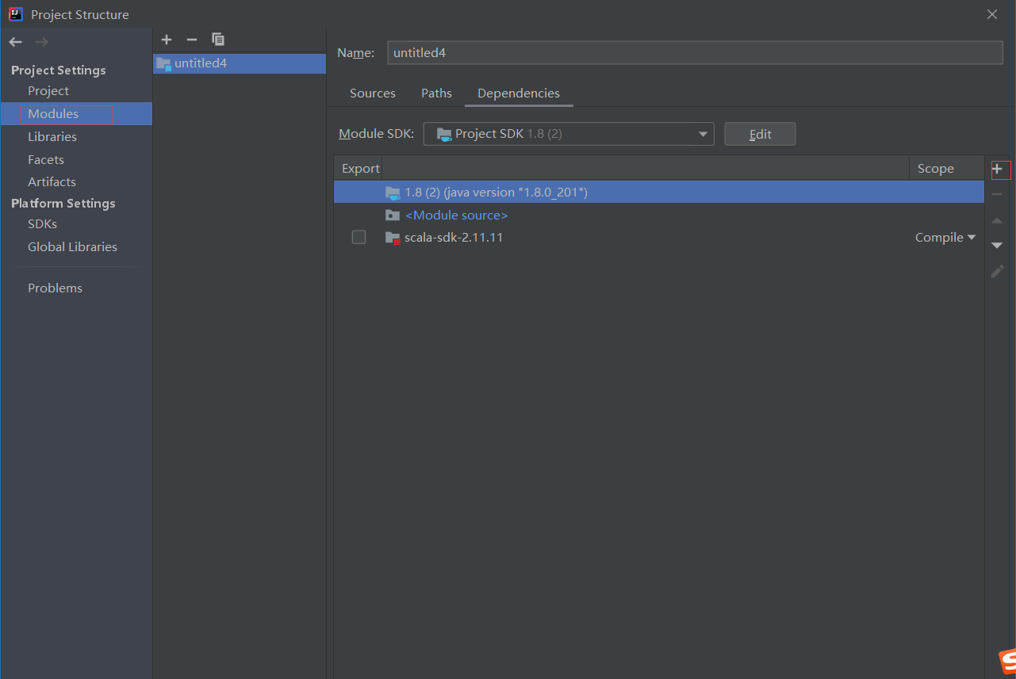Click the Edit SDK button

click(760, 134)
